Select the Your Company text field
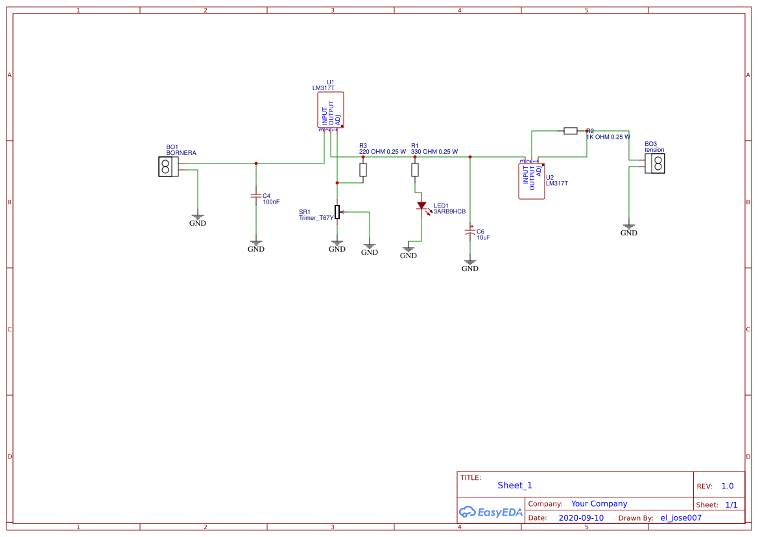 coord(599,503)
